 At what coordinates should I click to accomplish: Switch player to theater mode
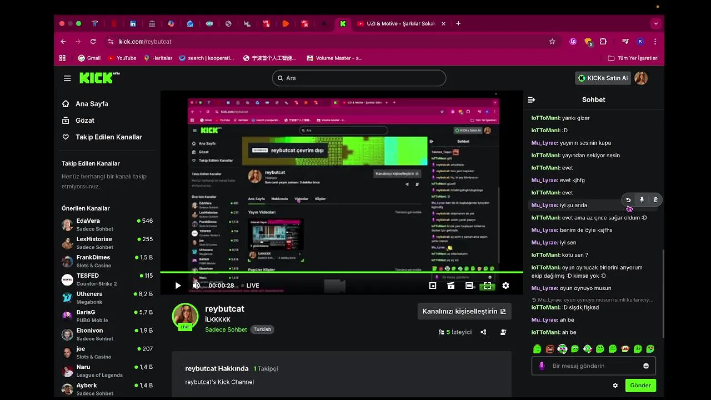click(469, 286)
